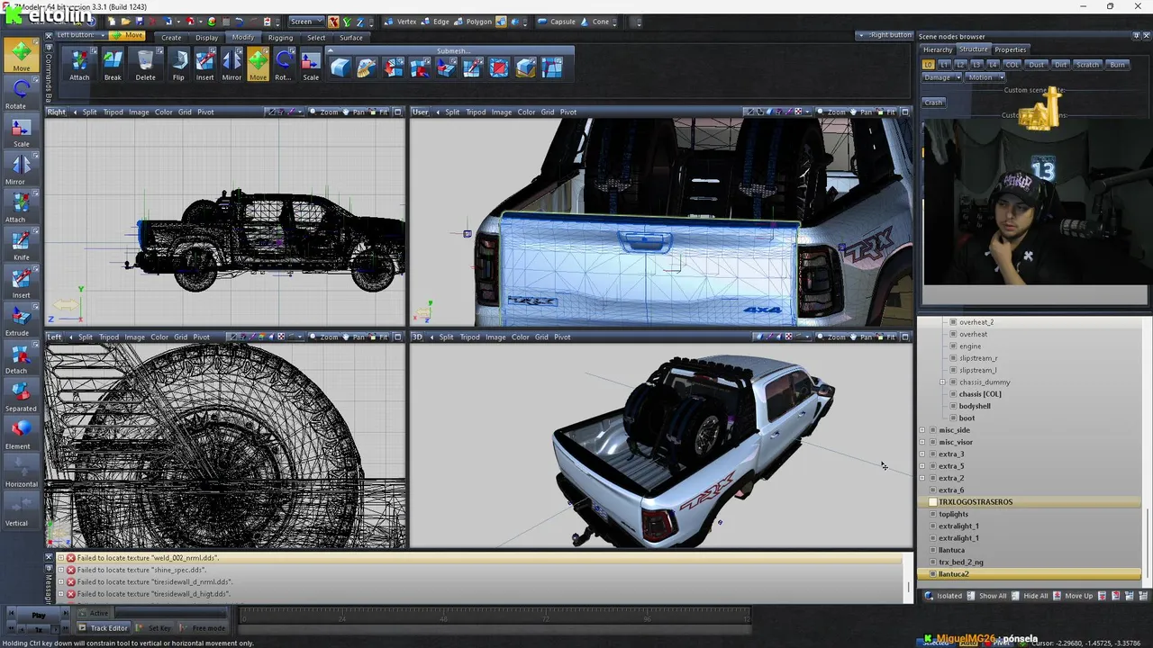Image resolution: width=1153 pixels, height=648 pixels.
Task: Expand the misc_side node
Action: 922,430
